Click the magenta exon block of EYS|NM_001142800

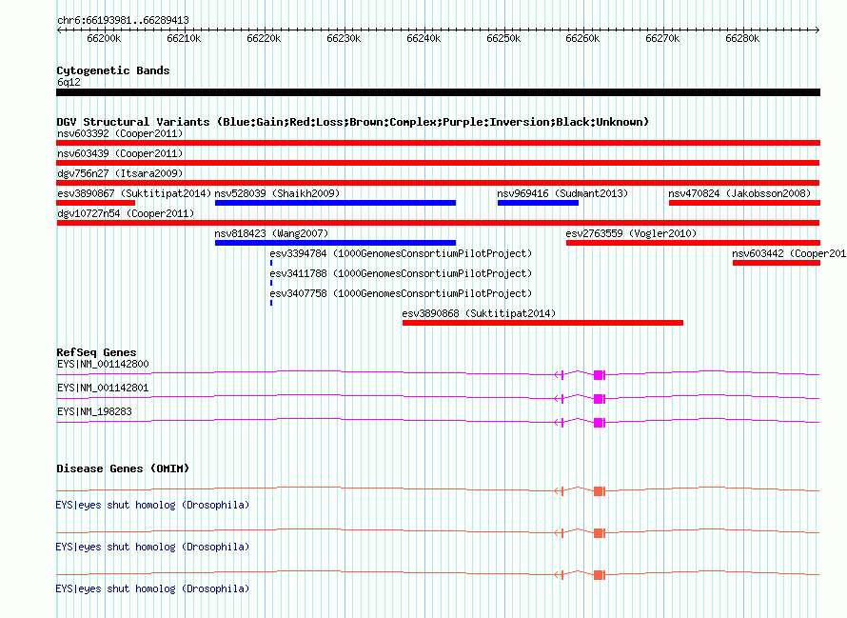599,375
